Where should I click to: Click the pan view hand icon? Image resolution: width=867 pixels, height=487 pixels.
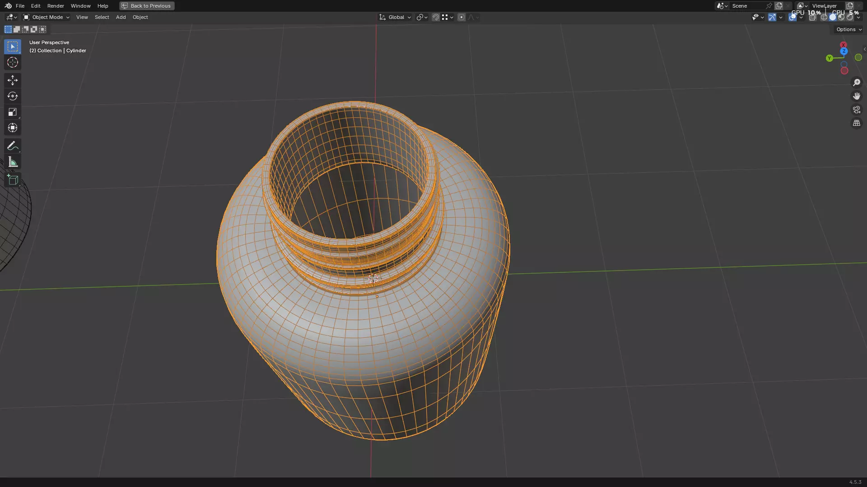point(857,96)
